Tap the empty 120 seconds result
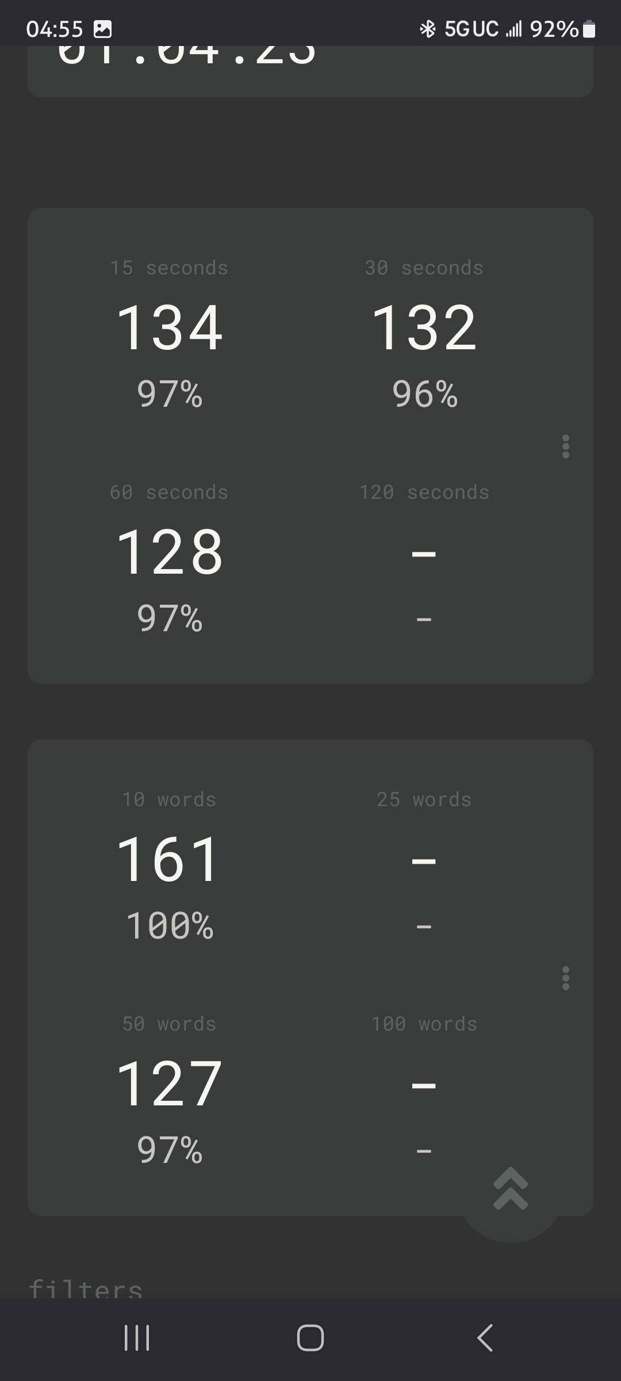The width and height of the screenshot is (621, 1381). click(424, 554)
